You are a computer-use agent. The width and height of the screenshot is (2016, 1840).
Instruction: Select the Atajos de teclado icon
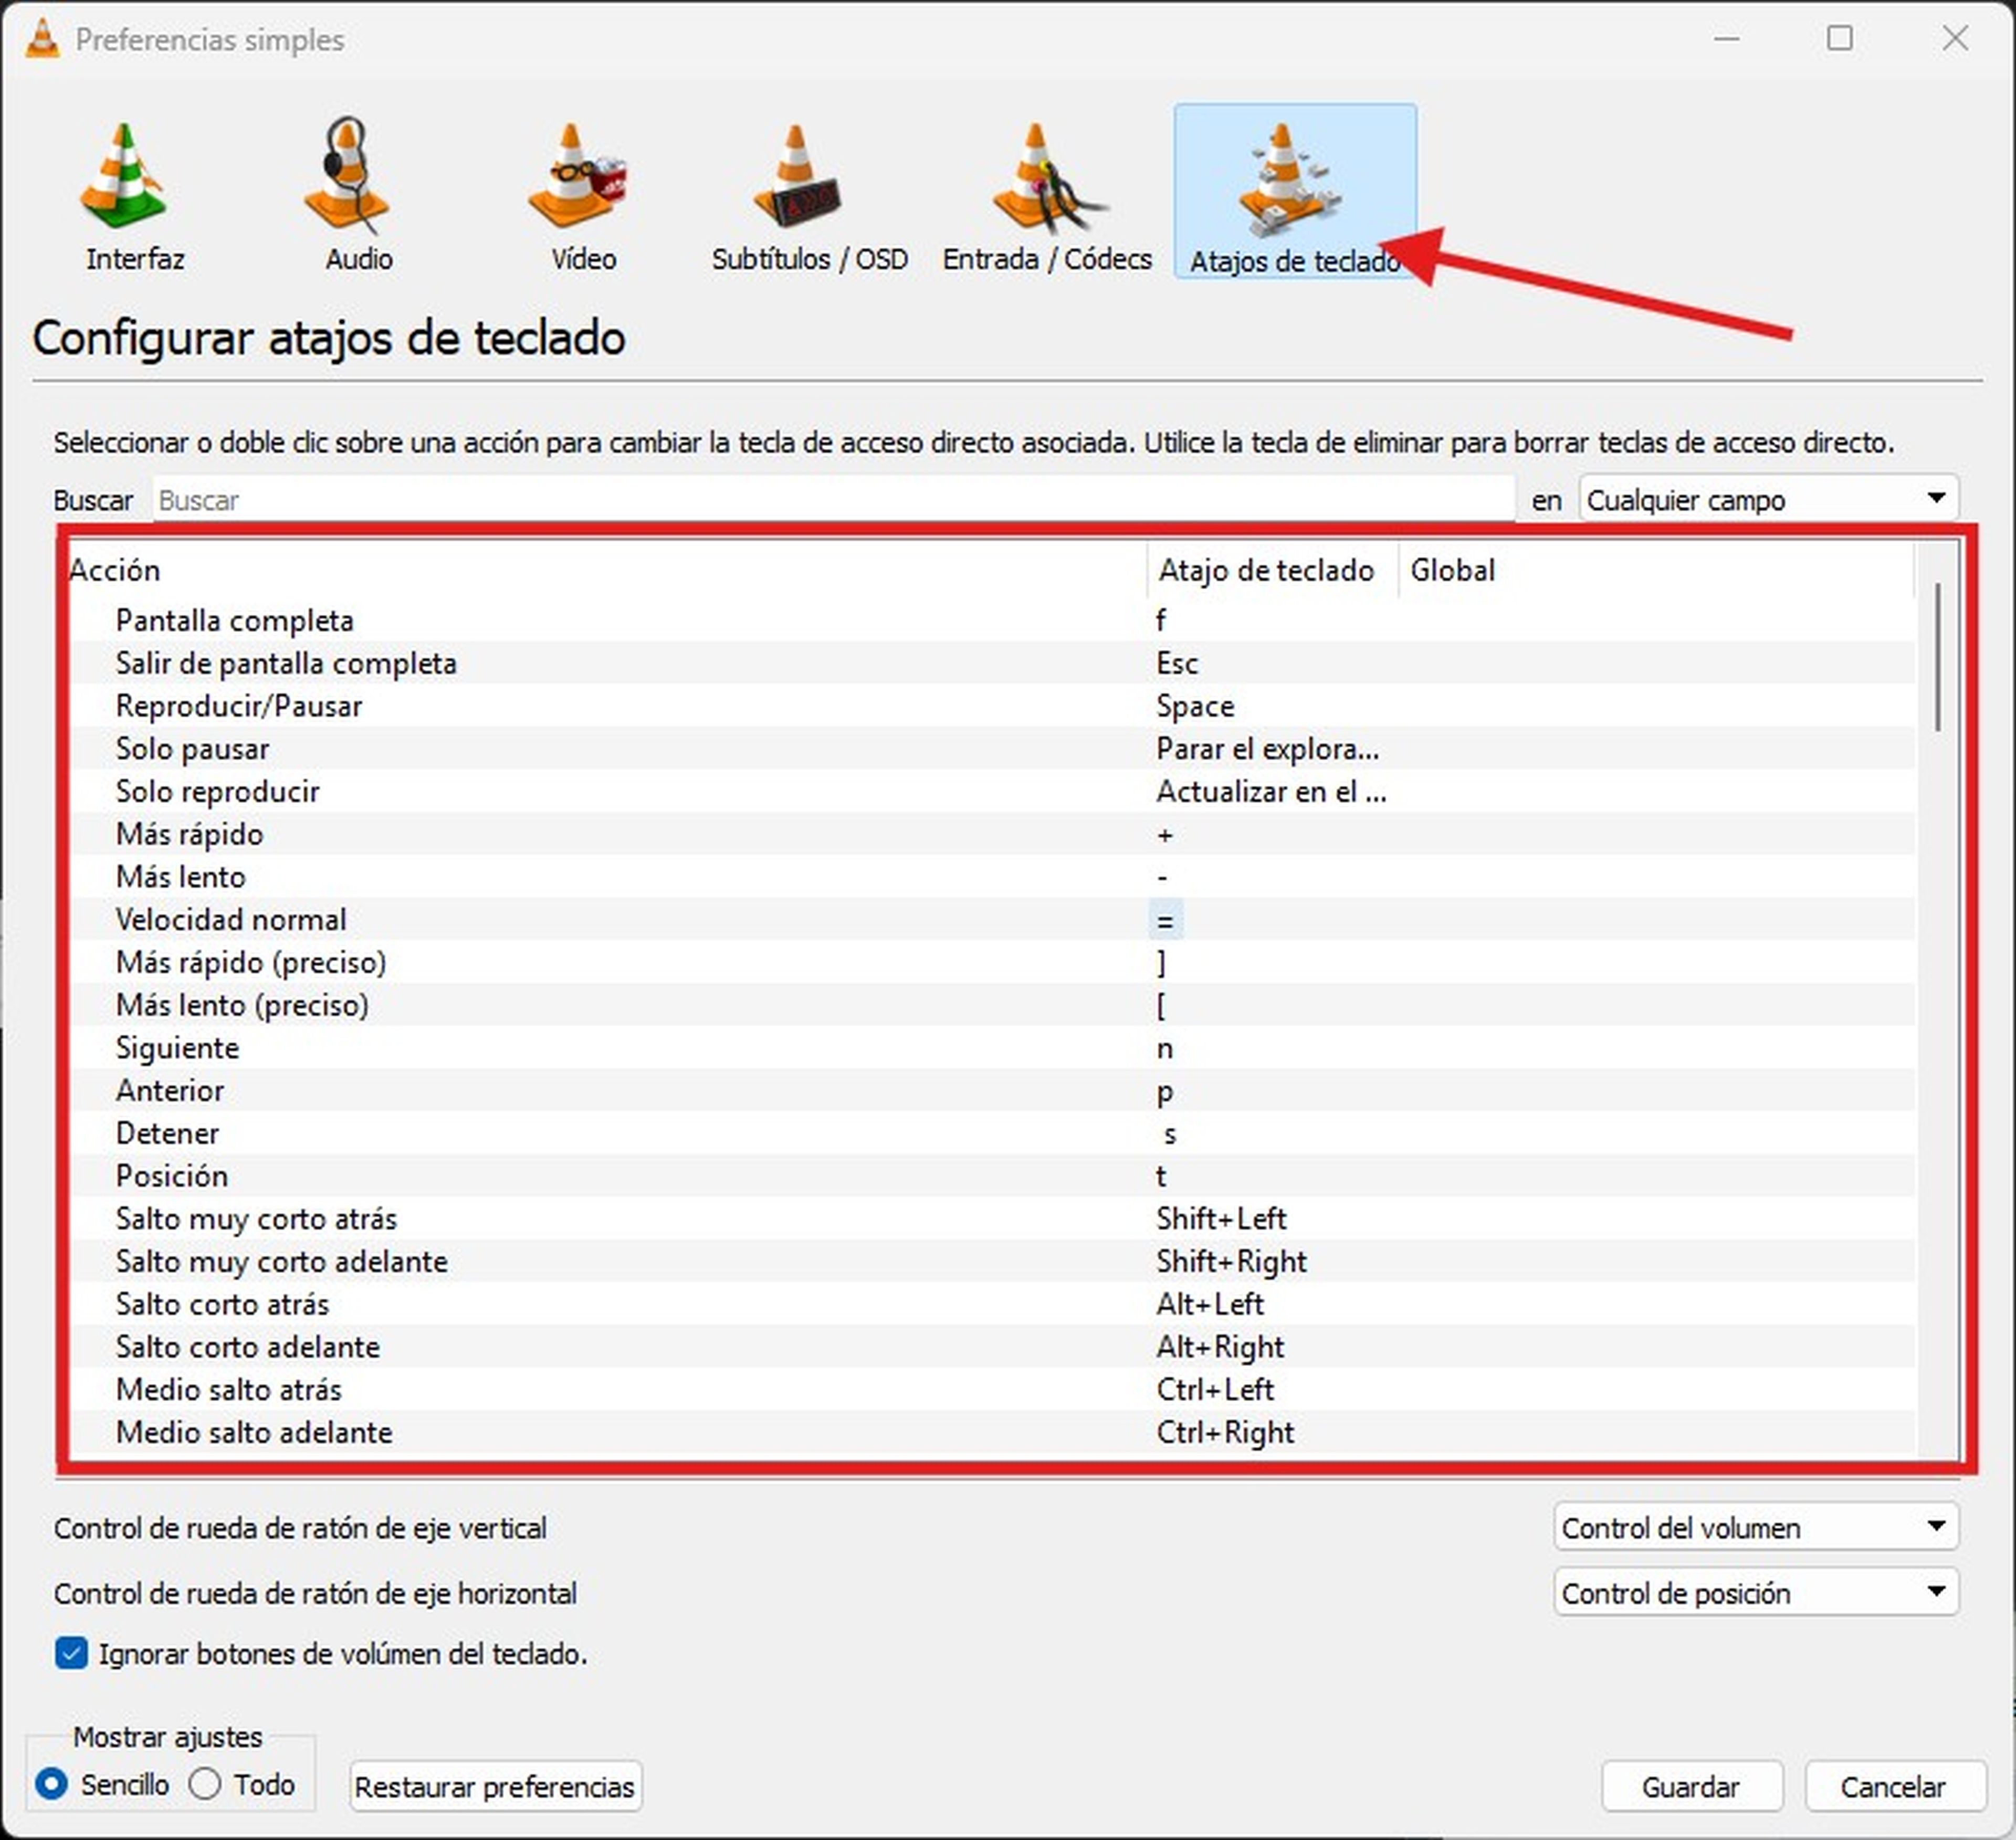[x=1295, y=190]
